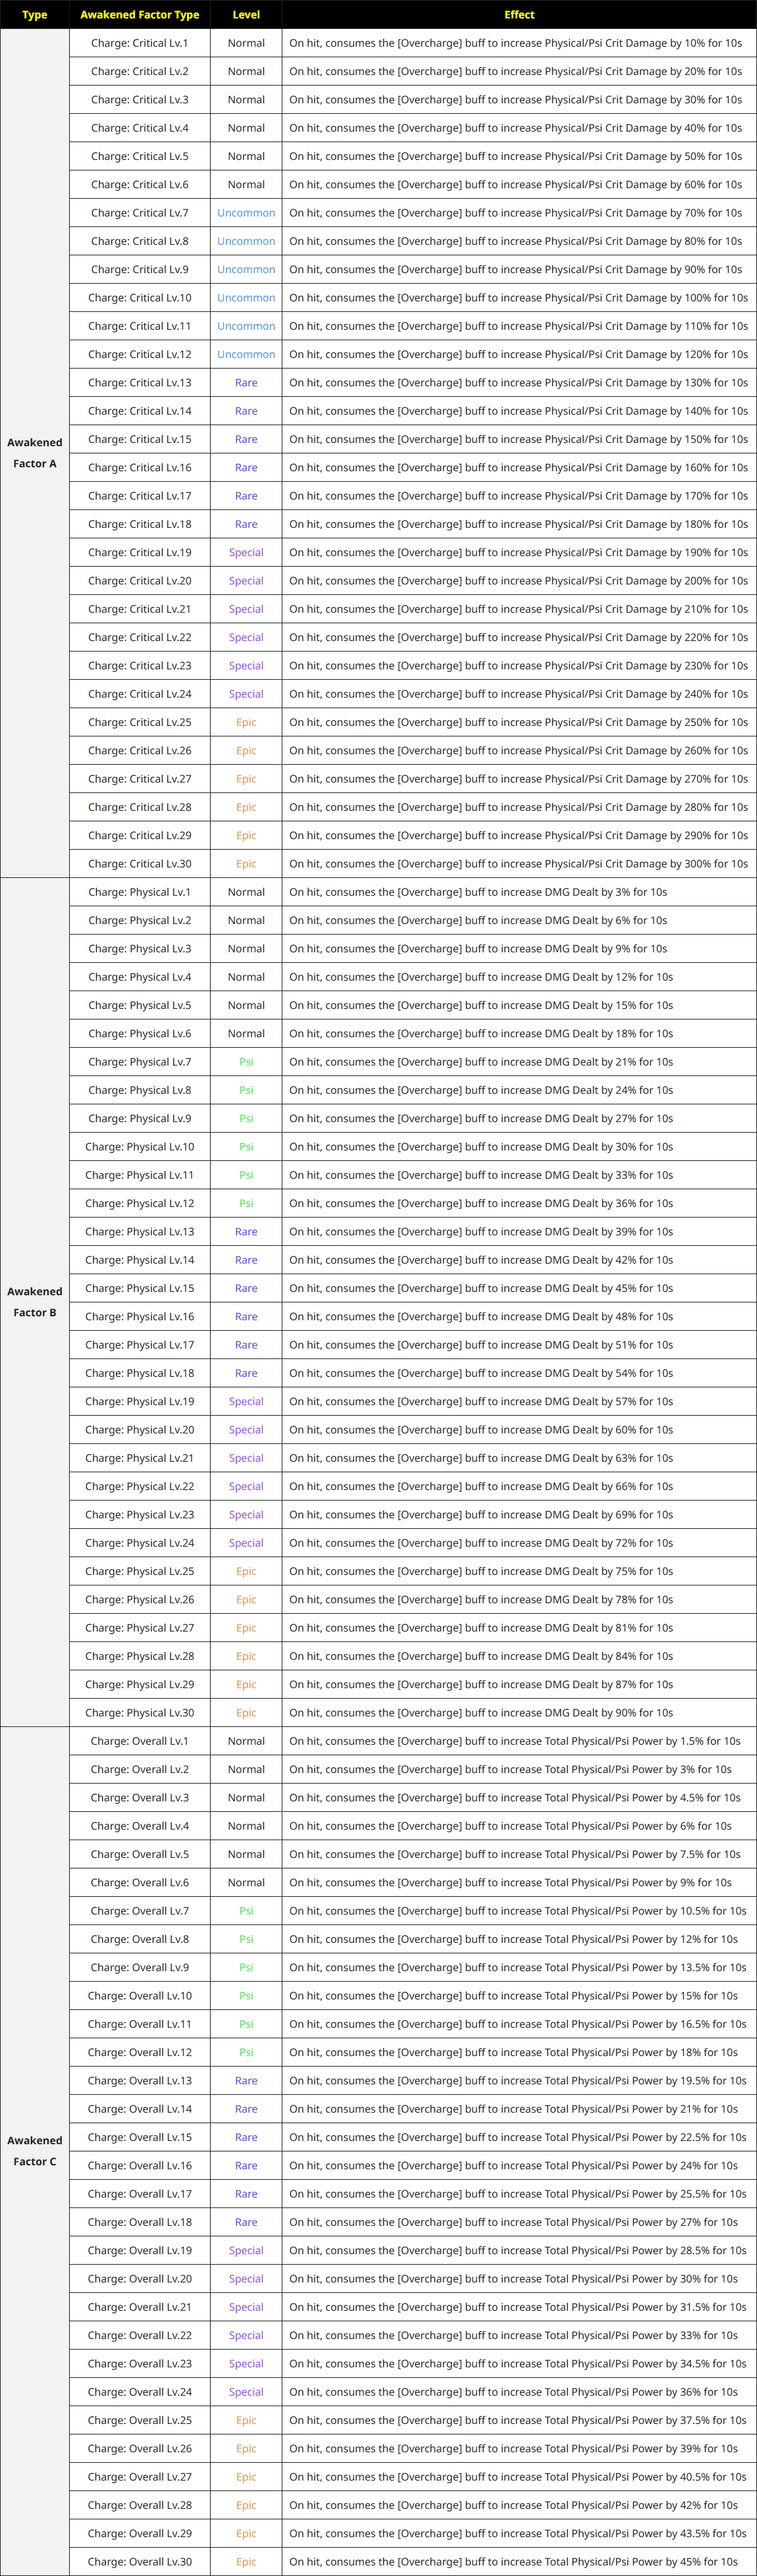Image resolution: width=757 pixels, height=2576 pixels.
Task: Click the Psi level in Physical Lv.7 row
Action: [246, 1062]
